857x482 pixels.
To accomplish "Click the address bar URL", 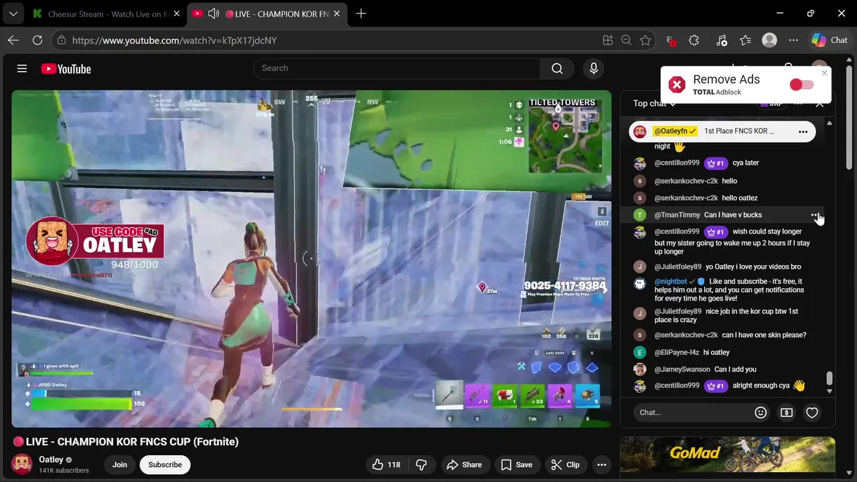I will click(x=174, y=40).
